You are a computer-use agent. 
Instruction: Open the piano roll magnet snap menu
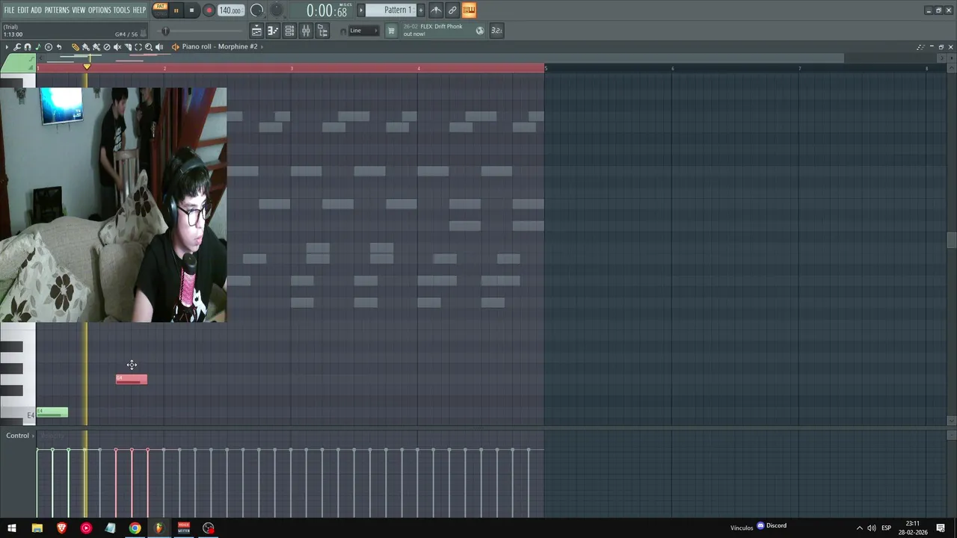pos(28,47)
